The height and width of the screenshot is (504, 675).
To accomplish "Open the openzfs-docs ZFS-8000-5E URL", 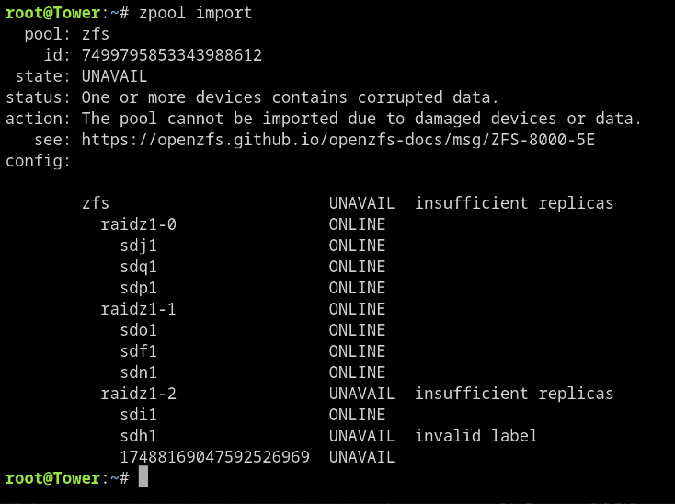I will (x=337, y=140).
